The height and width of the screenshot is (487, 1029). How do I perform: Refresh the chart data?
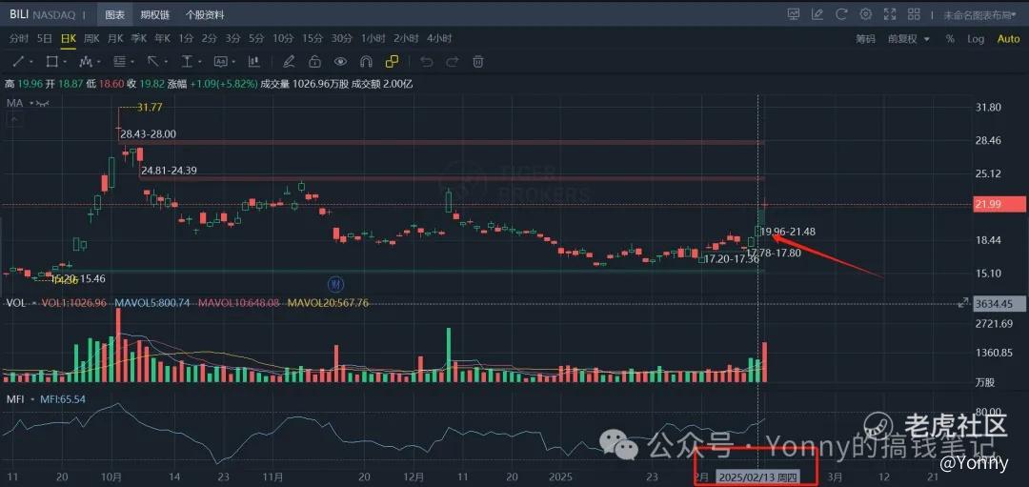pyautogui.click(x=842, y=13)
